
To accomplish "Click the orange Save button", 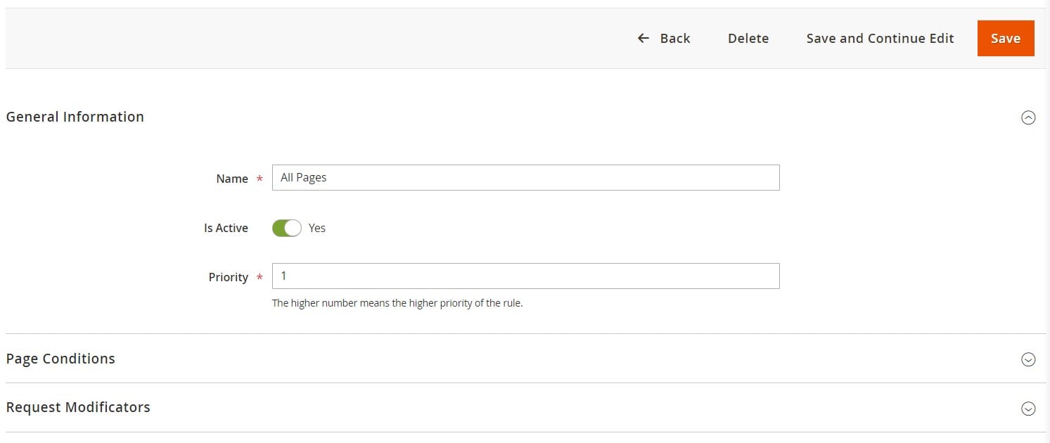I will (1005, 39).
